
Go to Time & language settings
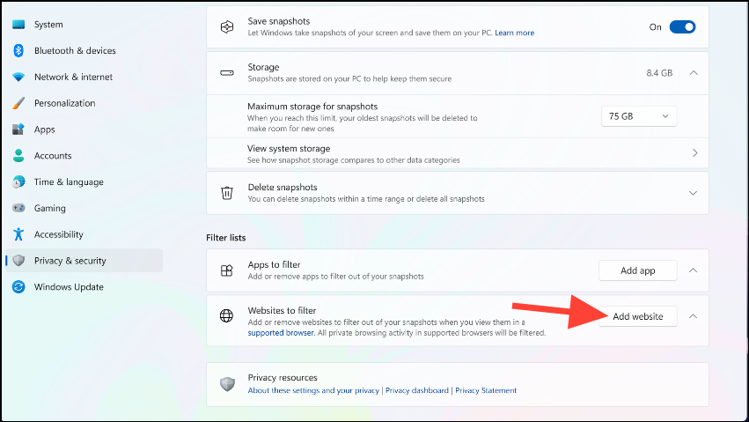[68, 182]
